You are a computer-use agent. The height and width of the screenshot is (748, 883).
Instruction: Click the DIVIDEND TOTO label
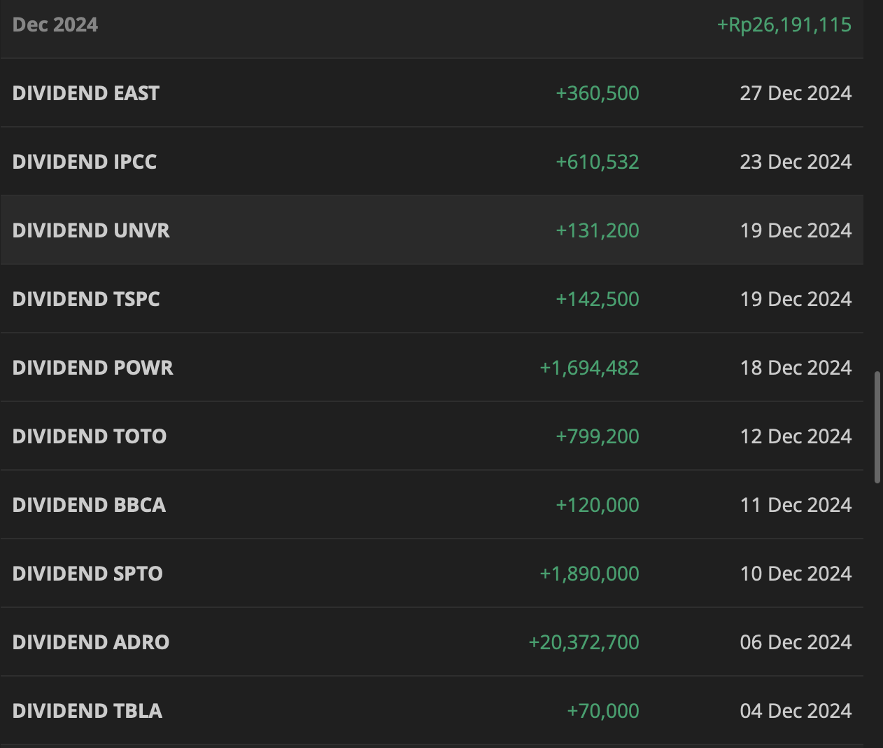click(x=90, y=436)
